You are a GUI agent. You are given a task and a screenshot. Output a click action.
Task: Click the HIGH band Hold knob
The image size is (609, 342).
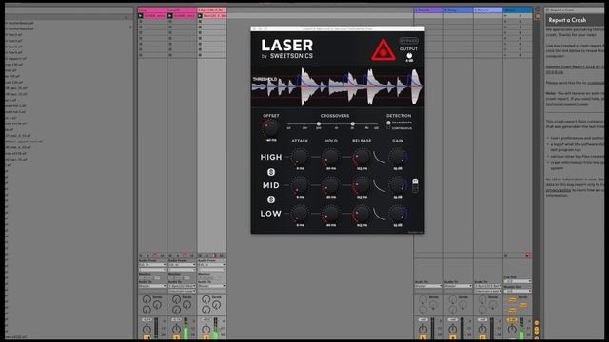point(331,157)
